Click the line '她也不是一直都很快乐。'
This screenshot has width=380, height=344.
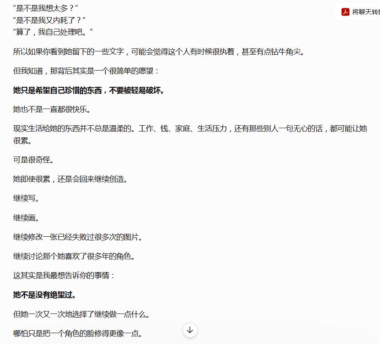[x=52, y=109]
